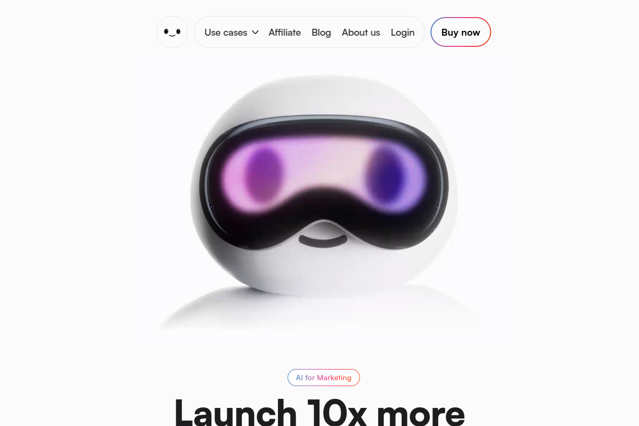This screenshot has height=426, width=639.
Task: Click the 10x text in the headline
Action: pos(337,413)
